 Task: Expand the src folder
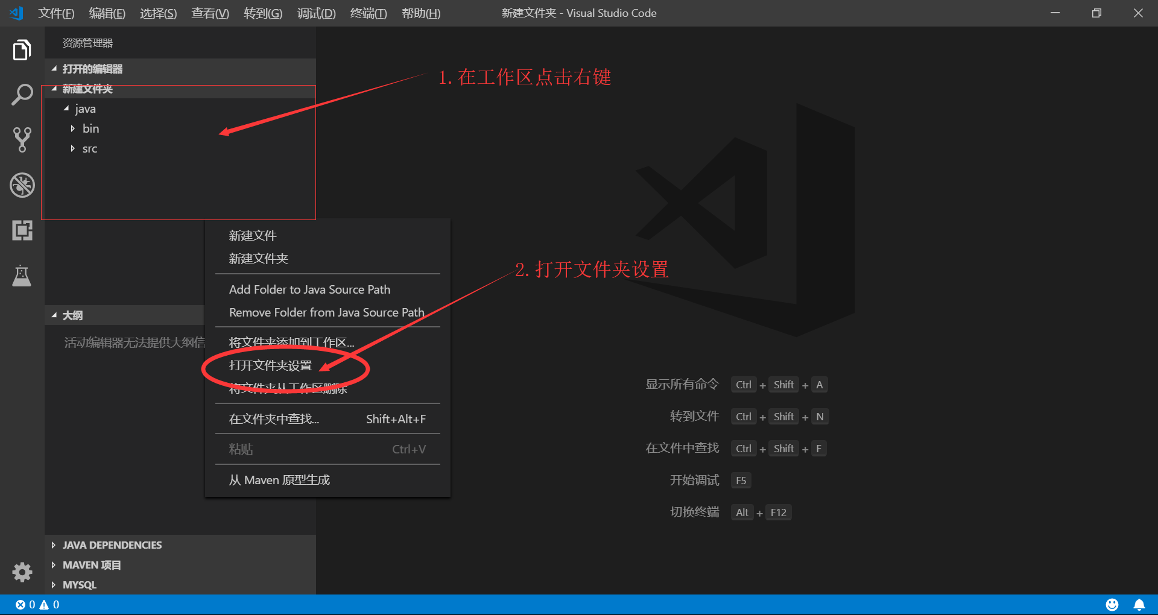[x=74, y=148]
